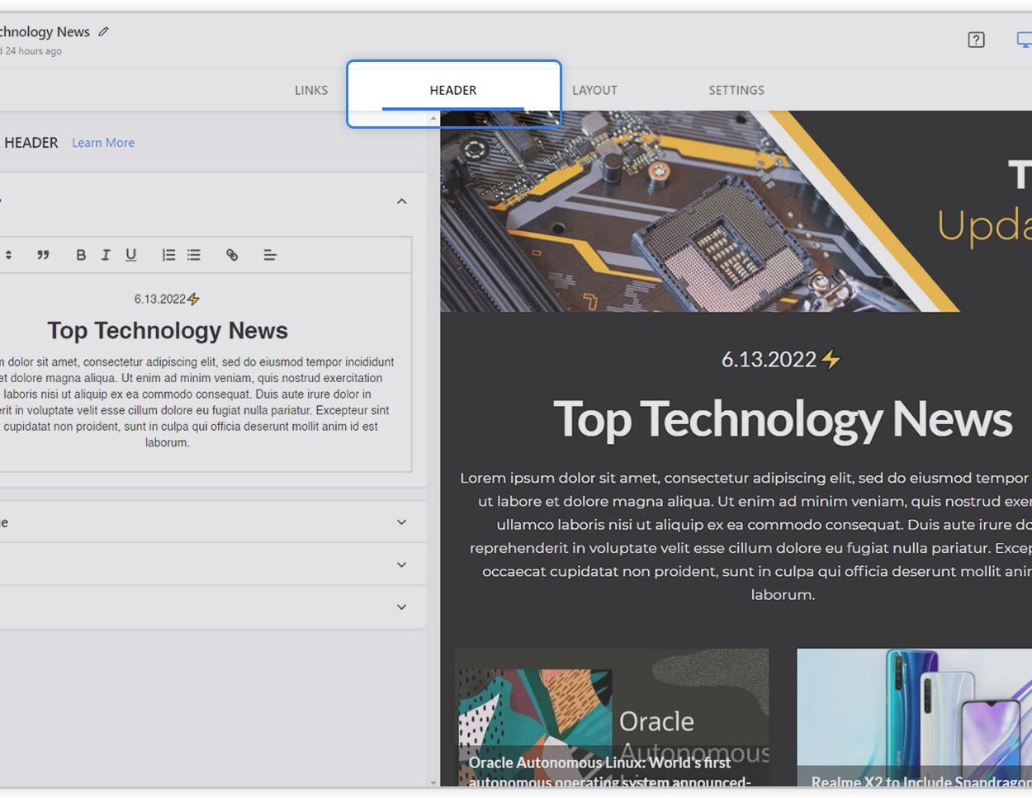1032x798 pixels.
Task: Insert a hyperlink using the chain-link icon
Action: (x=232, y=255)
